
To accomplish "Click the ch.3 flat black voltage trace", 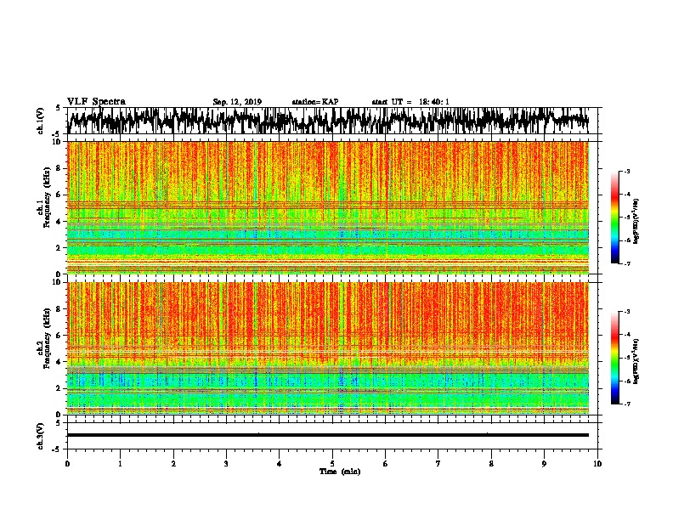I will (x=327, y=435).
